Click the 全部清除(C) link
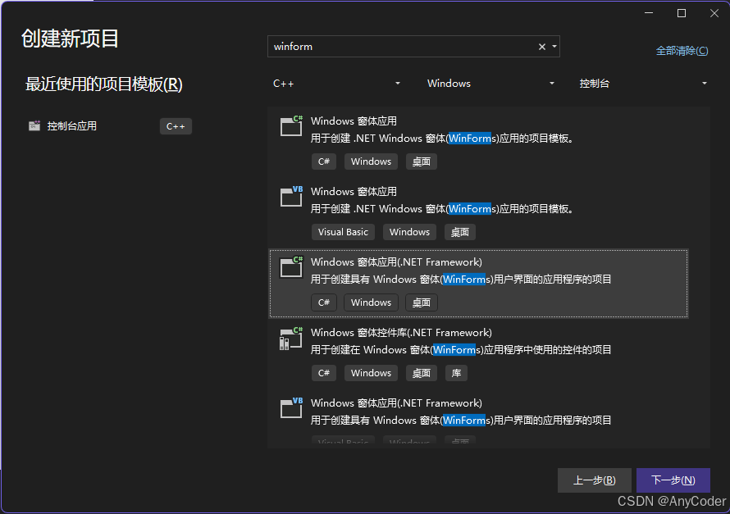The width and height of the screenshot is (730, 514). tap(681, 50)
